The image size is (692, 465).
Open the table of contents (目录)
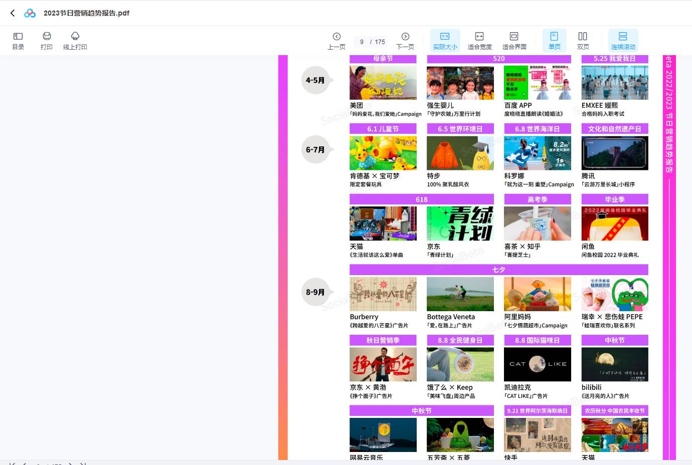point(18,40)
